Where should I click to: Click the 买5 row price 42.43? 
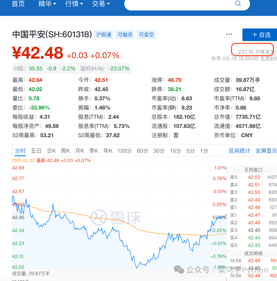(x=254, y=245)
